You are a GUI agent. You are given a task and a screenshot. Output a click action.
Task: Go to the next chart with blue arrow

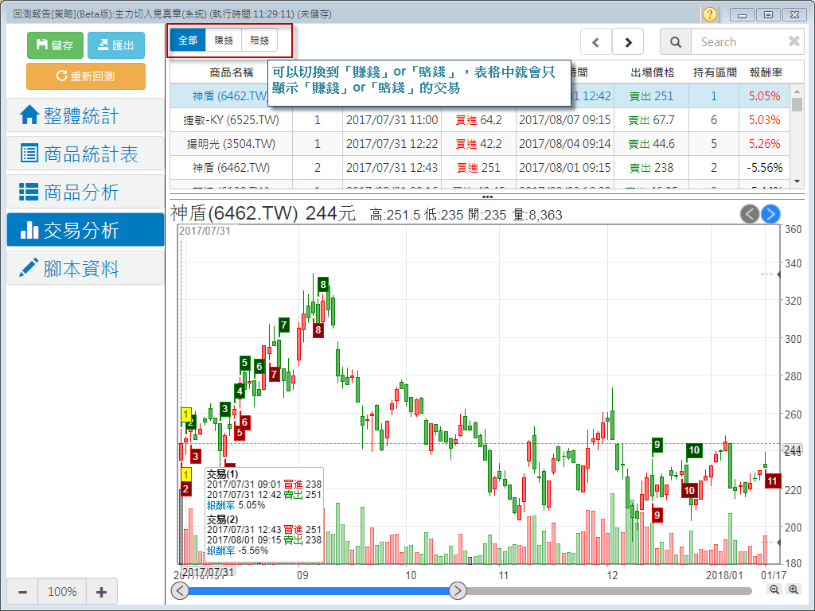[770, 213]
